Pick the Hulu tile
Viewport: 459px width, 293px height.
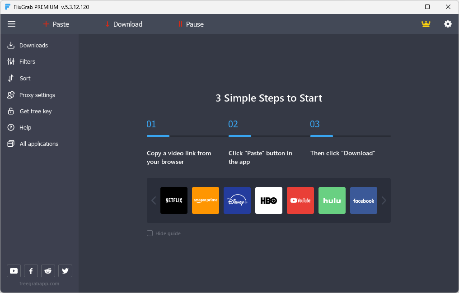332,200
